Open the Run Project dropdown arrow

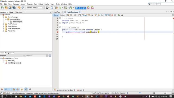point(63,8)
